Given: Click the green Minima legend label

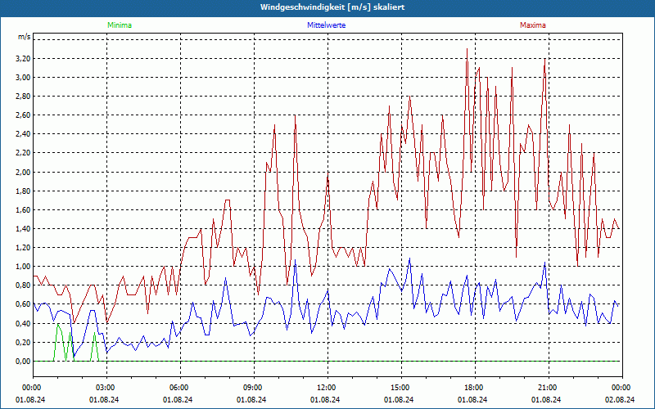Looking at the screenshot, I should pos(120,25).
